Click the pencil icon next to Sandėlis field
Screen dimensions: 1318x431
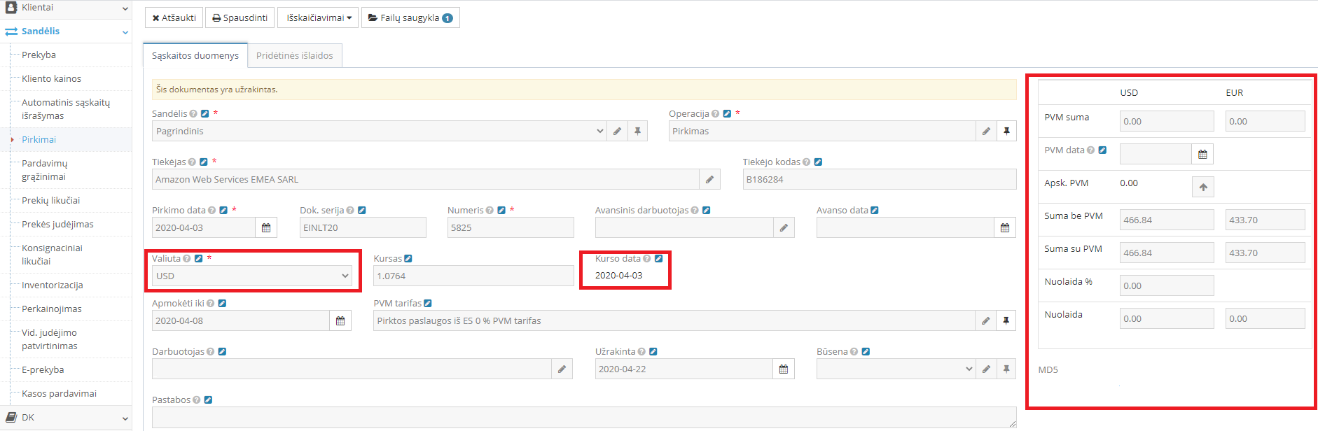tap(617, 132)
